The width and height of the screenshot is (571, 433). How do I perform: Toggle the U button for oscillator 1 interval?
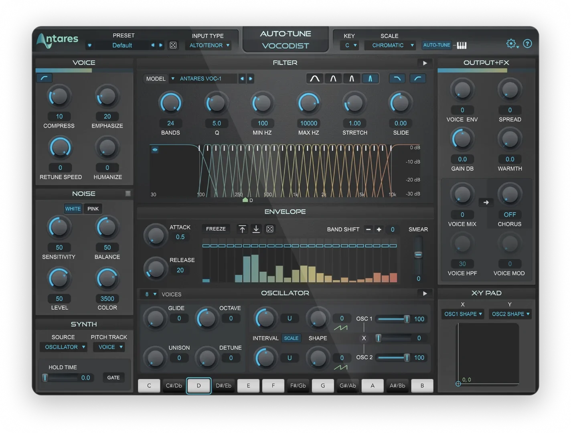pyautogui.click(x=290, y=318)
